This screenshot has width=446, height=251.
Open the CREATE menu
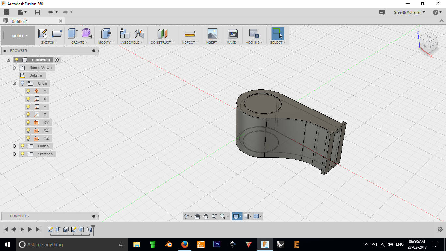coord(79,42)
